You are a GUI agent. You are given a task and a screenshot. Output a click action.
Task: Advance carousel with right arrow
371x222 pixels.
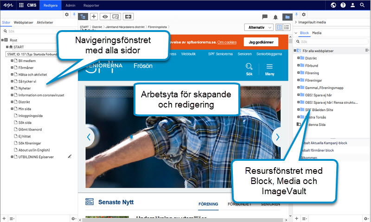pos(277,137)
